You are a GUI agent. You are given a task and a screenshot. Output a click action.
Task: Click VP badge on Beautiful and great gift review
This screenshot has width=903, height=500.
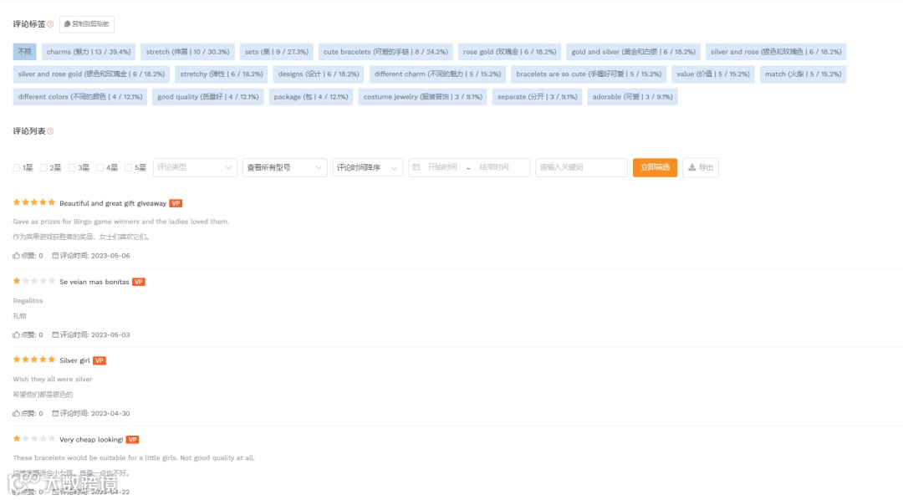176,203
